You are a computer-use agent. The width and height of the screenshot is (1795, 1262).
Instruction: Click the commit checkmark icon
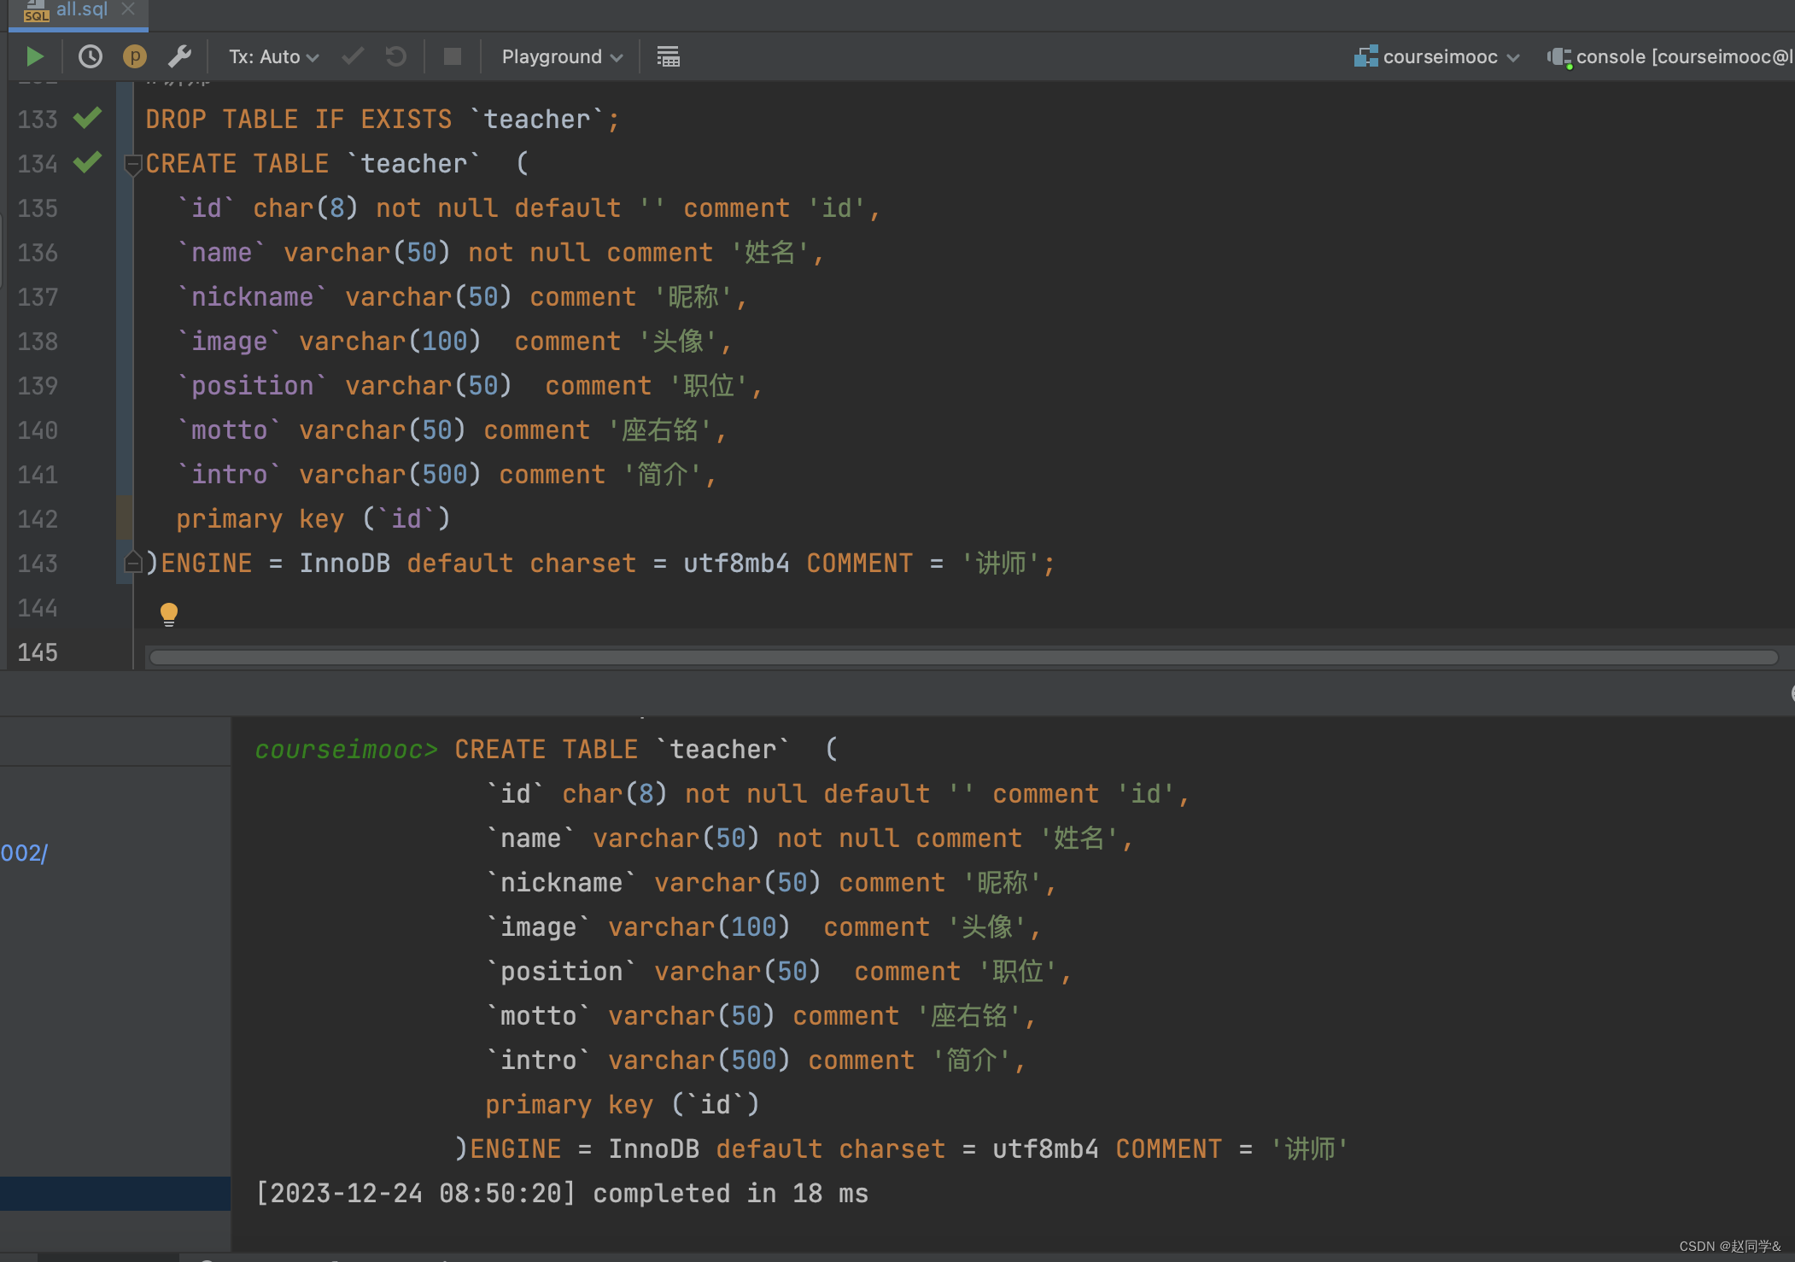[x=353, y=57]
